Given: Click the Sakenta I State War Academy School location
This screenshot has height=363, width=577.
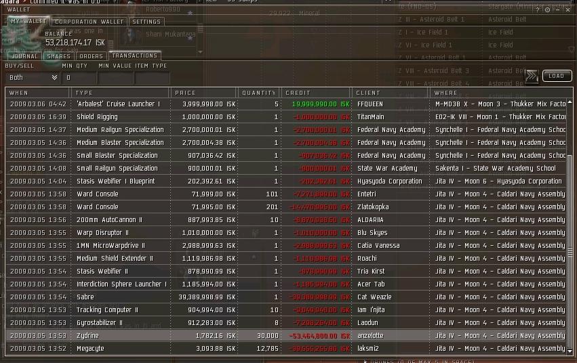Looking at the screenshot, I should pos(496,168).
